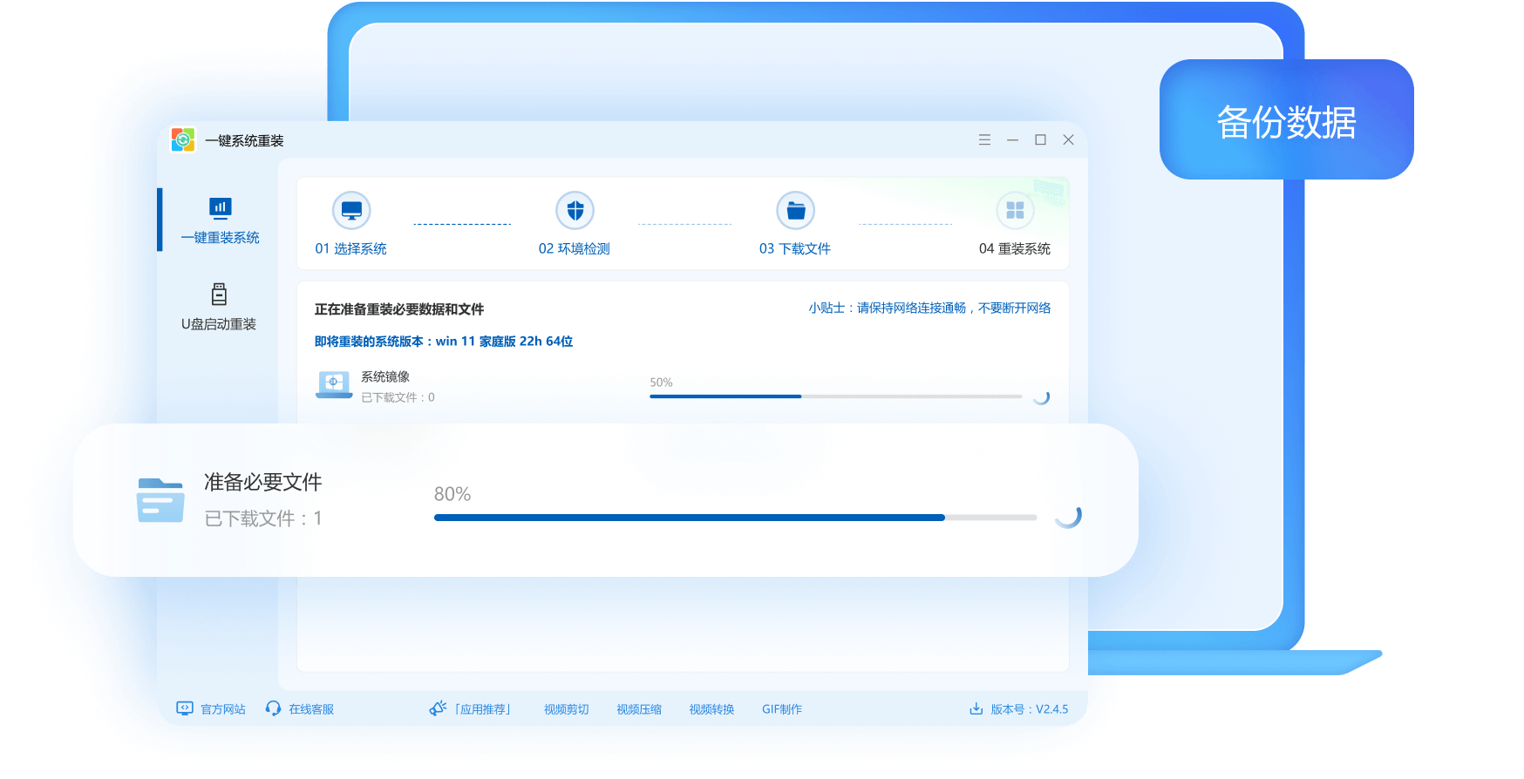Click the 选择系统 step monitor icon

pyautogui.click(x=351, y=211)
